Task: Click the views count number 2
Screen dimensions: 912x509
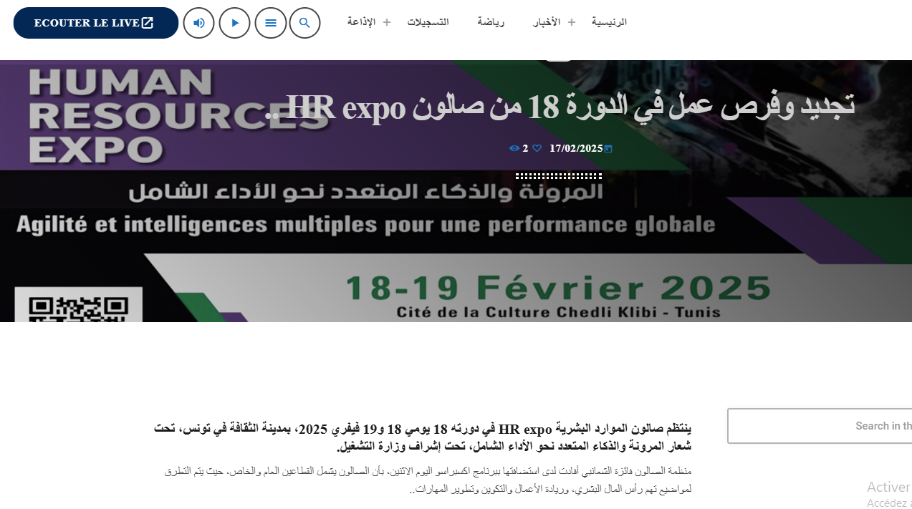Action: pos(525,148)
